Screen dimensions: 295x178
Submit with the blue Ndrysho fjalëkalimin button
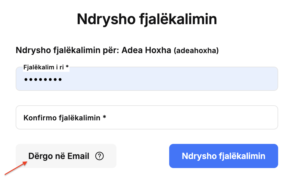223,156
